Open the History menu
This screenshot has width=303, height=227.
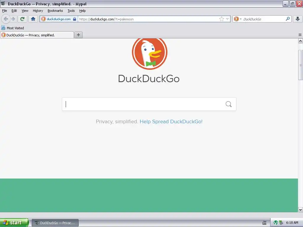point(38,11)
